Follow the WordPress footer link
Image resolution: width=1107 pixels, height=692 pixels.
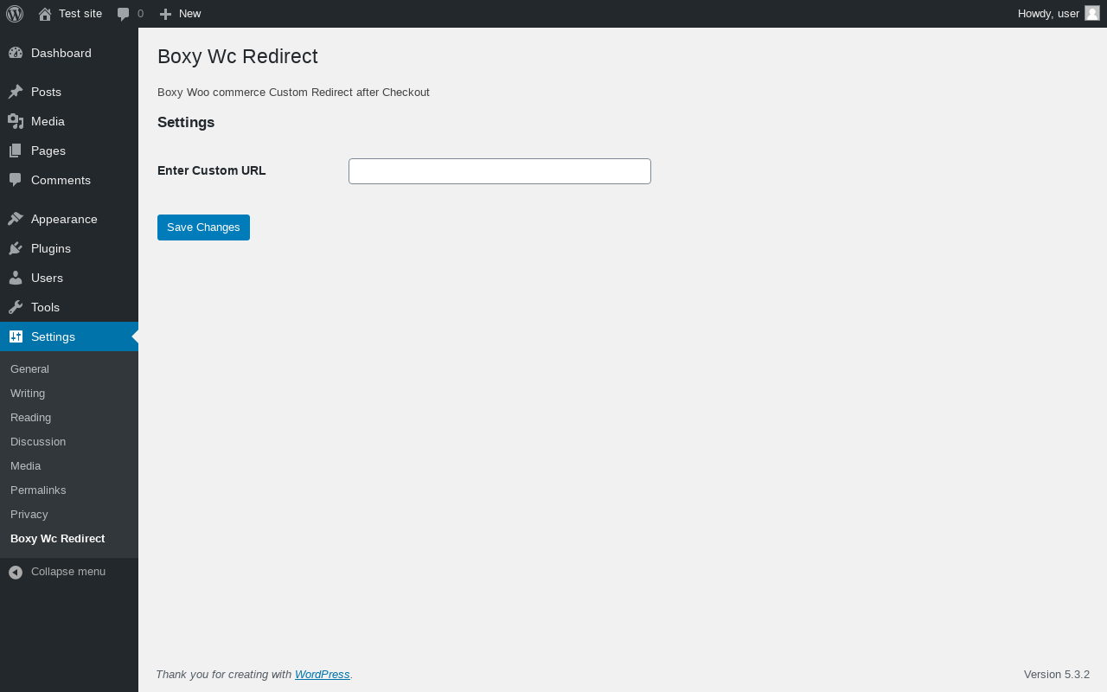[x=322, y=675]
